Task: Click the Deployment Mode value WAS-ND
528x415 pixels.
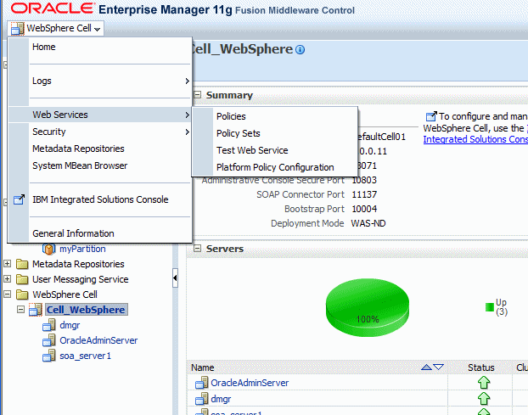Action: coord(368,223)
